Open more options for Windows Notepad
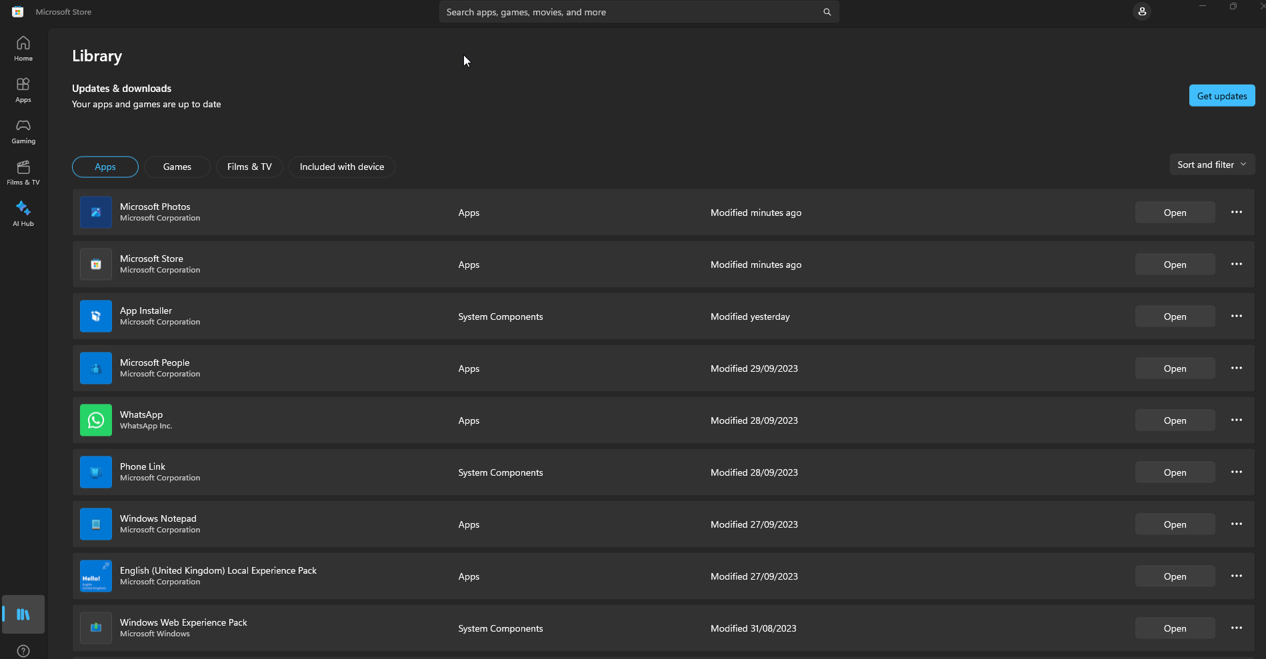This screenshot has width=1266, height=659. tap(1237, 524)
